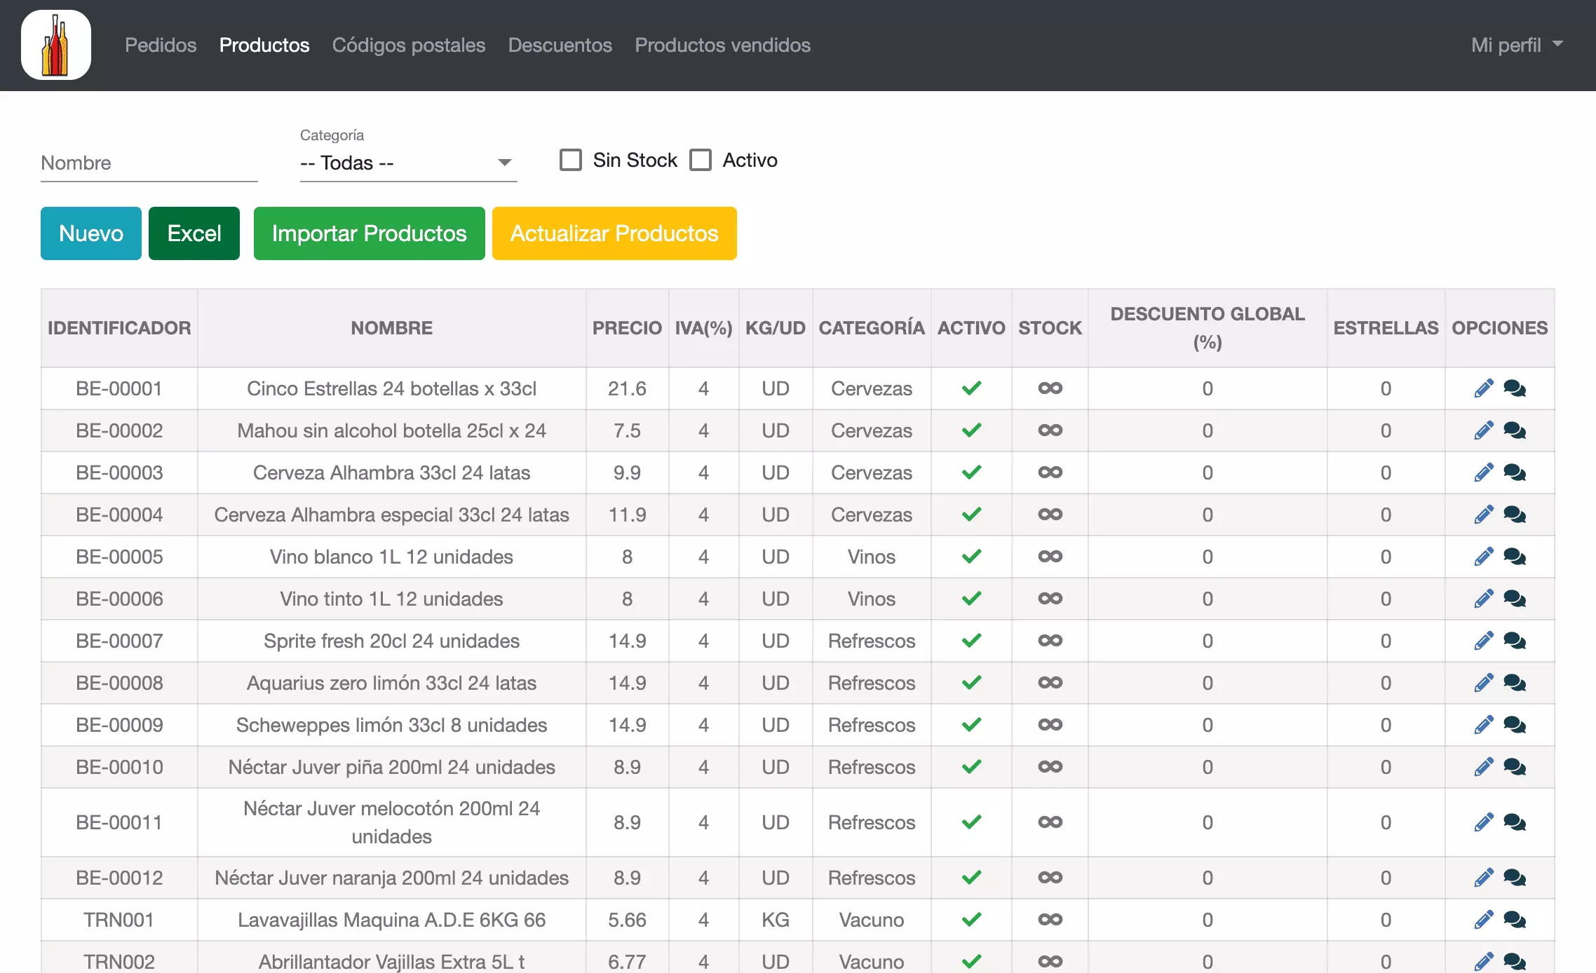The width and height of the screenshot is (1596, 973).
Task: Enable the Activo filter checkbox
Action: [x=701, y=160]
